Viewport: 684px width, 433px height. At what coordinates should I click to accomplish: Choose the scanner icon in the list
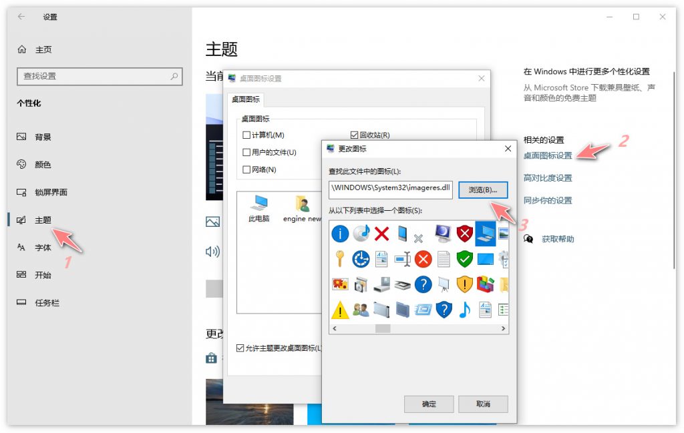point(403,285)
